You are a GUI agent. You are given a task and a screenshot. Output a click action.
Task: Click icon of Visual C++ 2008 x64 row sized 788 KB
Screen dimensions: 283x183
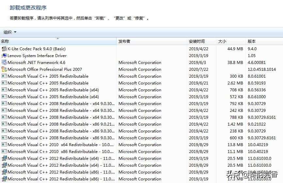[4, 117]
